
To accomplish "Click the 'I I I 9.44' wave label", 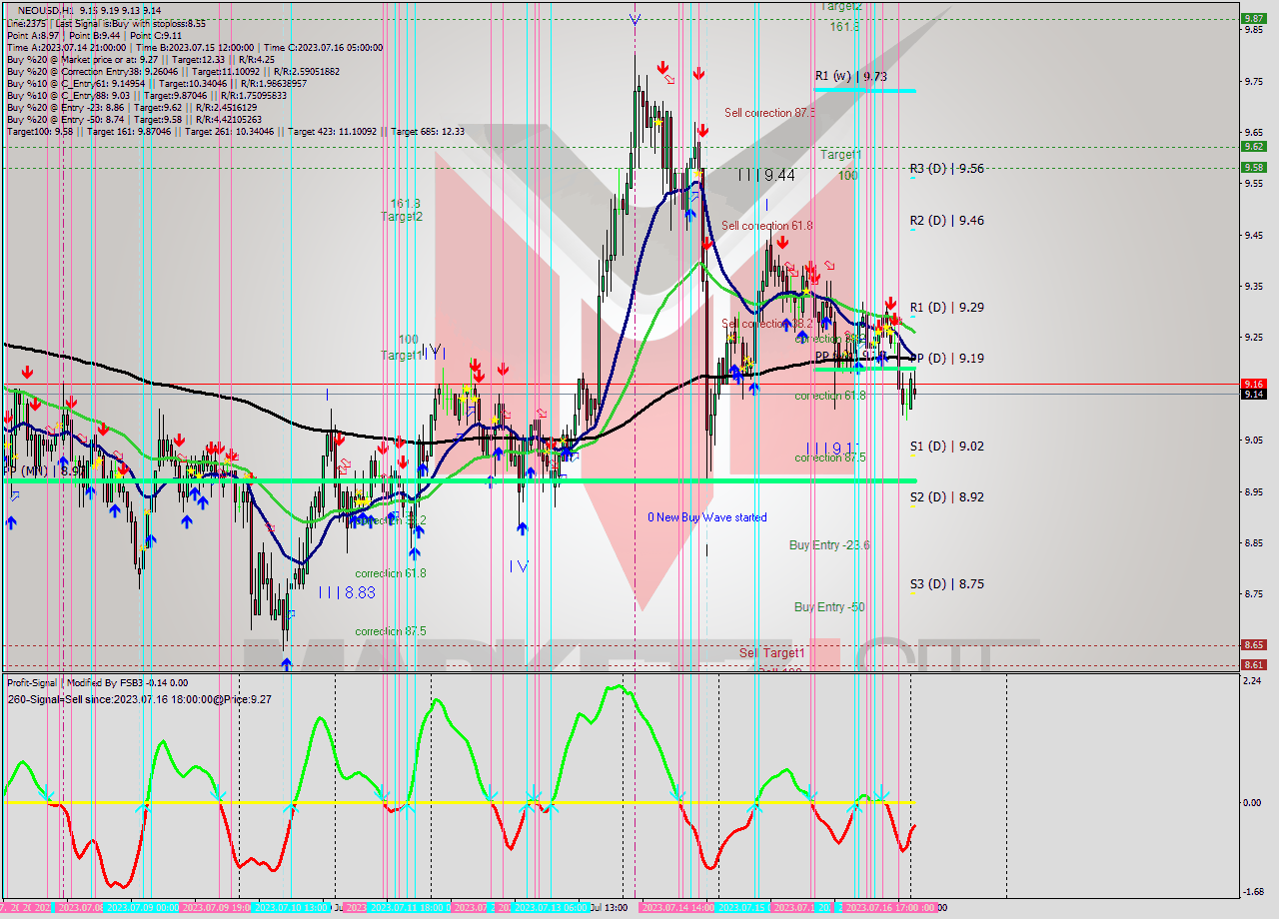I will click(766, 175).
